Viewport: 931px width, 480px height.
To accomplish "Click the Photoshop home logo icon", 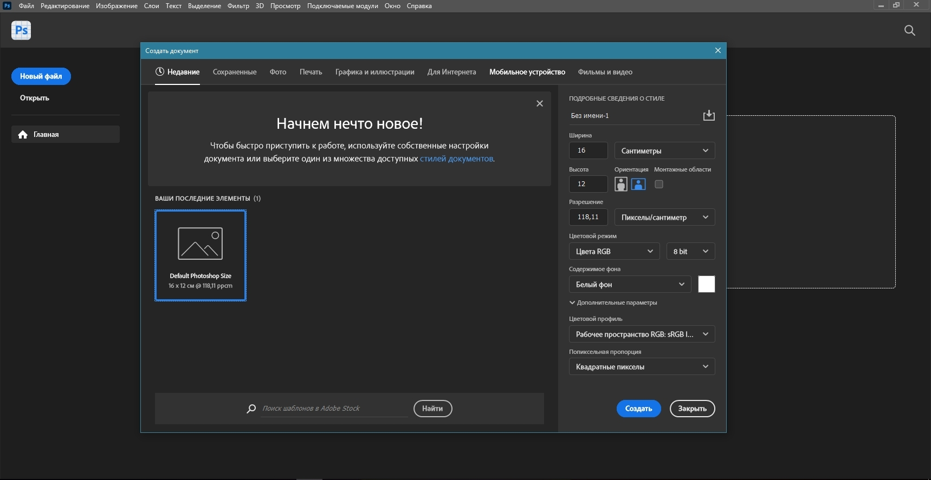I will tap(21, 30).
